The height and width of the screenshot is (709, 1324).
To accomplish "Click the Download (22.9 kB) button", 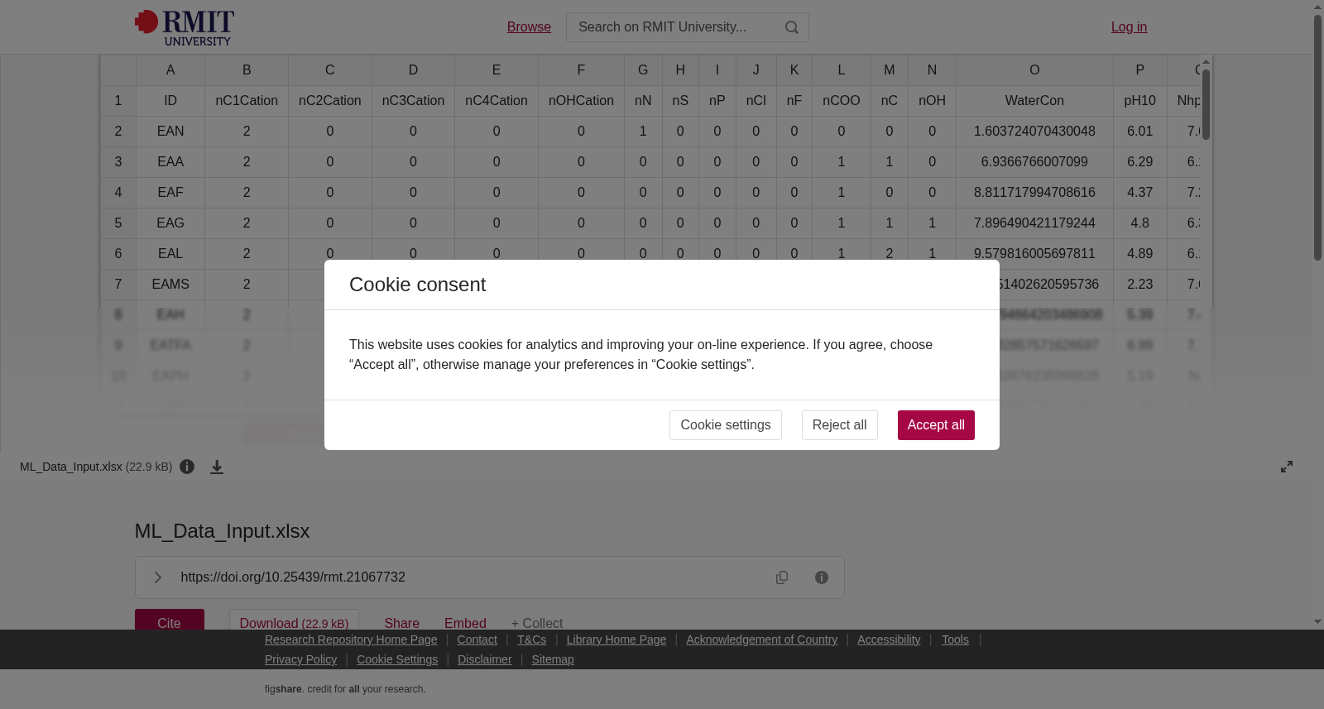I will point(294,620).
